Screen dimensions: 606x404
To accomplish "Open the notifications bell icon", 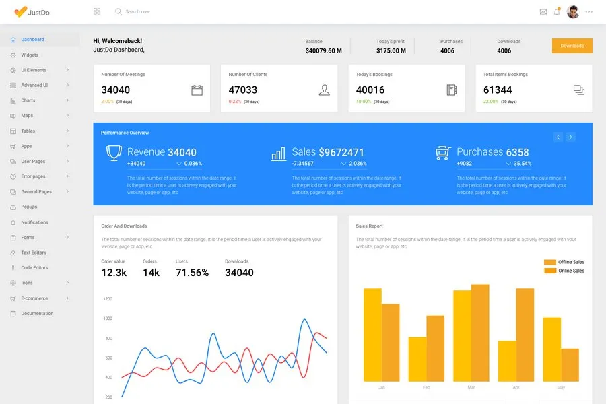I will [557, 11].
